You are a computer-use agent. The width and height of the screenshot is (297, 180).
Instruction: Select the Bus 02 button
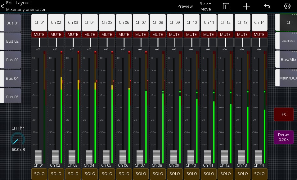pyautogui.click(x=11, y=41)
